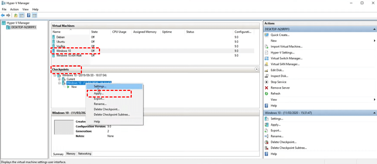
Task: Click the Edit Disk icon
Action: pyautogui.click(x=267, y=70)
